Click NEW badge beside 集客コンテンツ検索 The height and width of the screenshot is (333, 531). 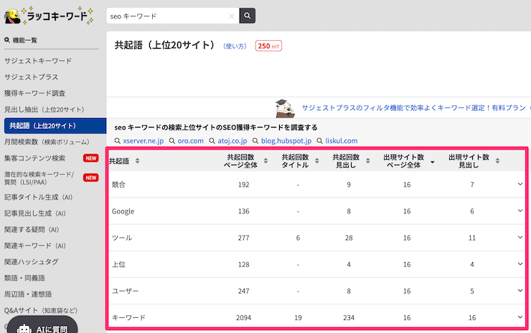tap(90, 158)
